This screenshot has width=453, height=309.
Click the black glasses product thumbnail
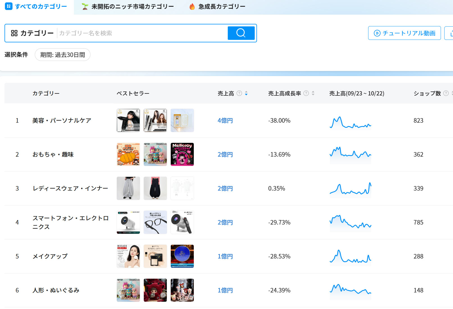coord(155,222)
